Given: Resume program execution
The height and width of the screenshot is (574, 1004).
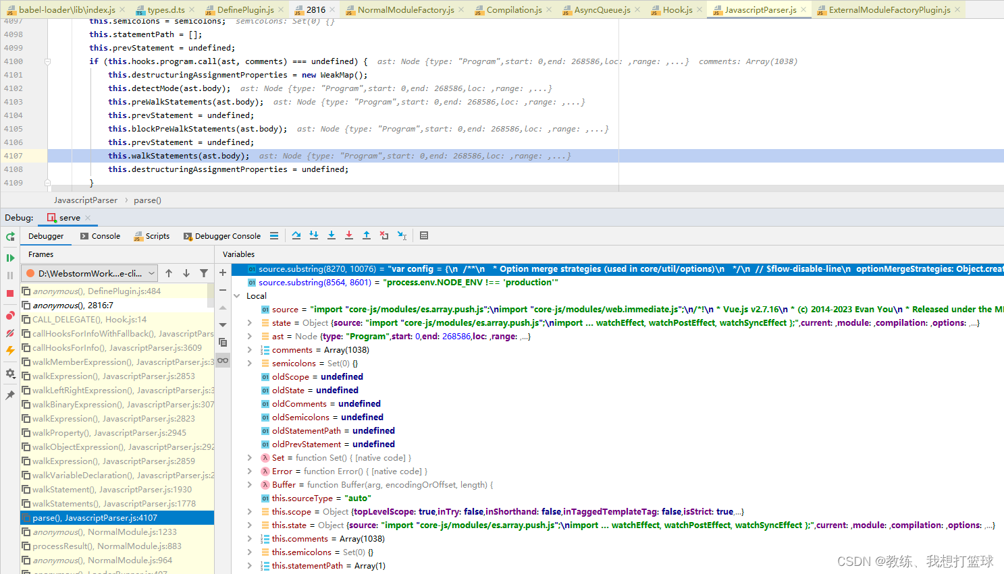Looking at the screenshot, I should pyautogui.click(x=10, y=258).
